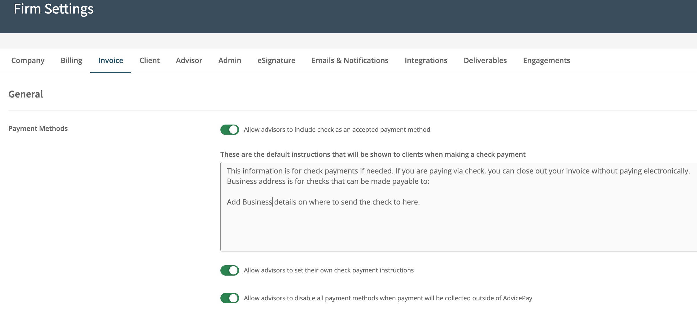This screenshot has width=697, height=313.
Task: Select the Invoice tab
Action: (110, 60)
